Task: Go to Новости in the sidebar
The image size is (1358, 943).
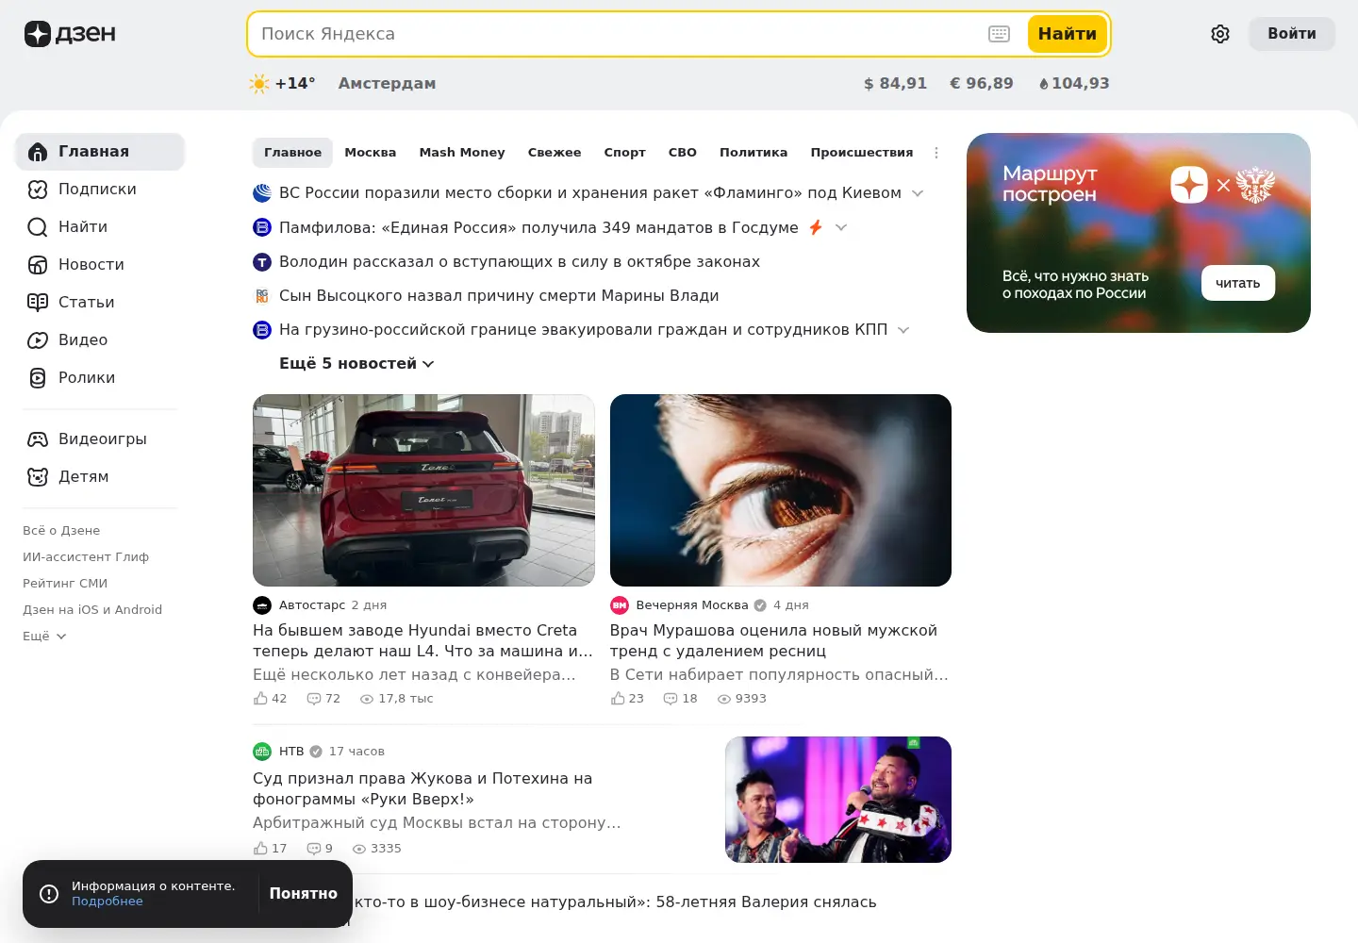Action: pyautogui.click(x=99, y=265)
